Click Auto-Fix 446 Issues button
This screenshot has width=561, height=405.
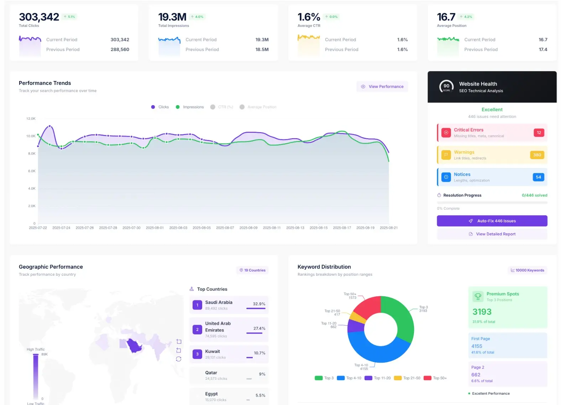(x=492, y=221)
